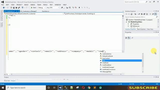Switch to the Class View tab
The image size is (160, 90).
pyautogui.click(x=150, y=29)
